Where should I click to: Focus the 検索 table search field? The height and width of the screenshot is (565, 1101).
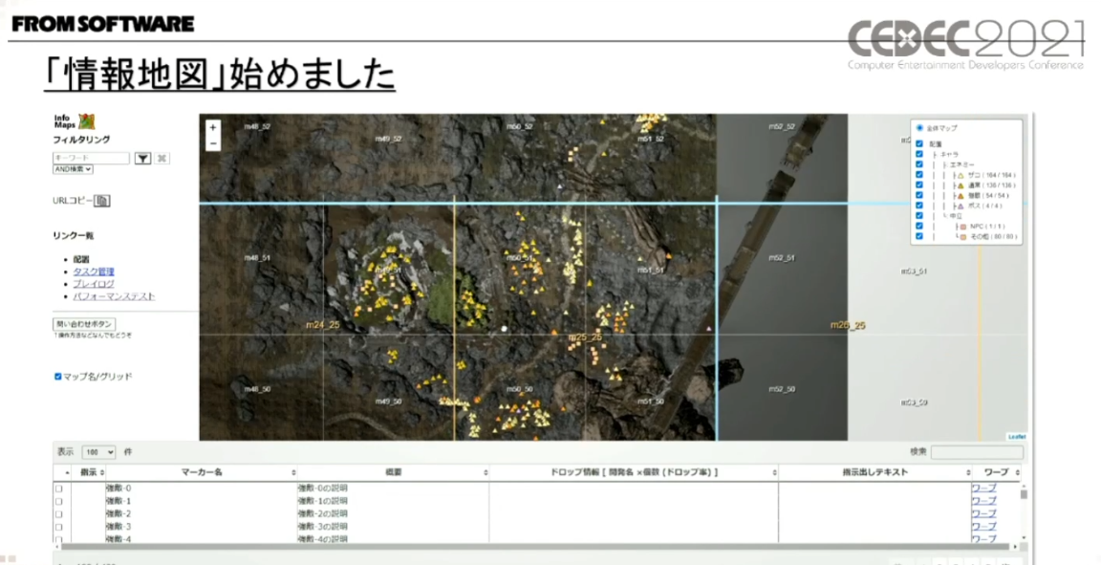click(977, 452)
